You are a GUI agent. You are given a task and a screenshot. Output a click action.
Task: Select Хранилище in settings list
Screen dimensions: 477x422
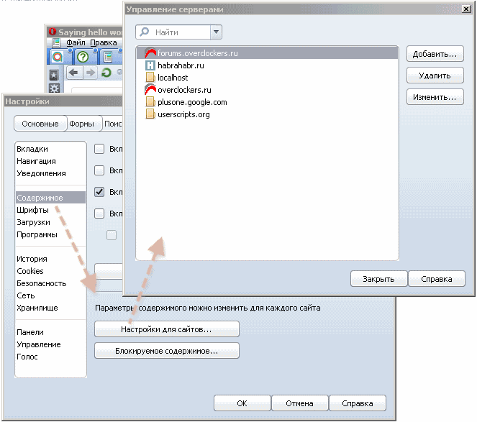[50, 308]
